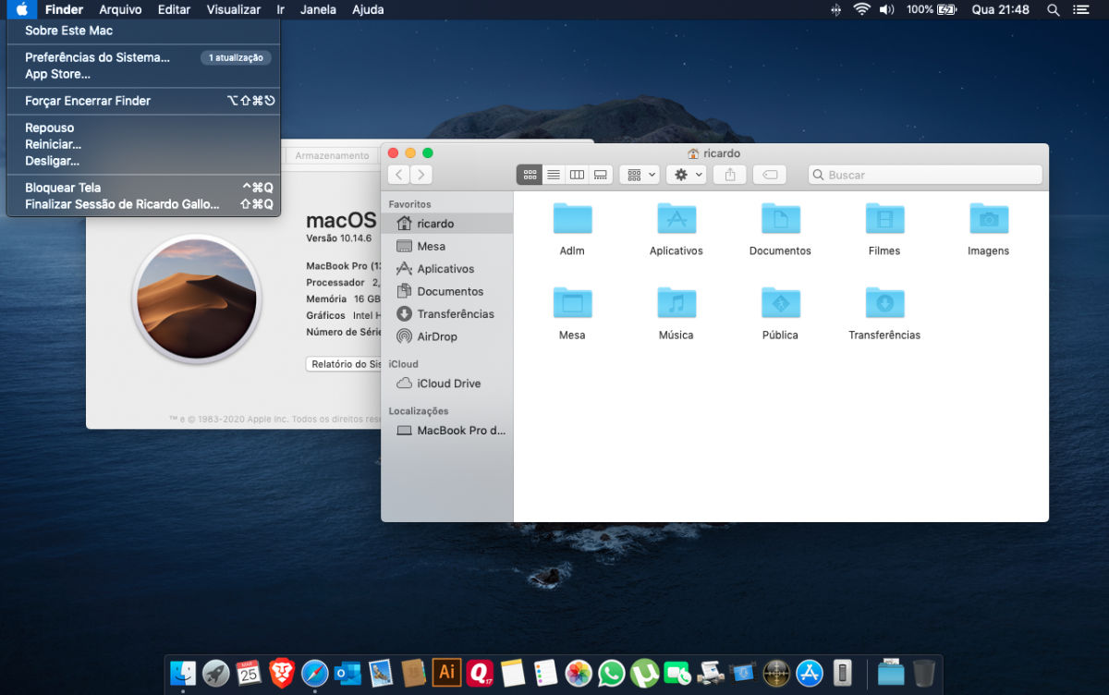Screen dimensions: 1109x695
Task: Open Reminders in the dock
Action: pyautogui.click(x=545, y=673)
